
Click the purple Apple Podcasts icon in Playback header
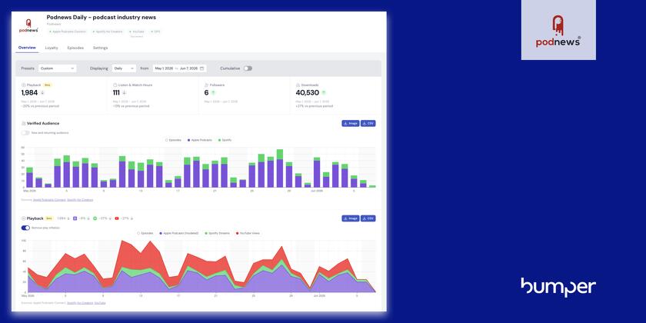pos(75,218)
